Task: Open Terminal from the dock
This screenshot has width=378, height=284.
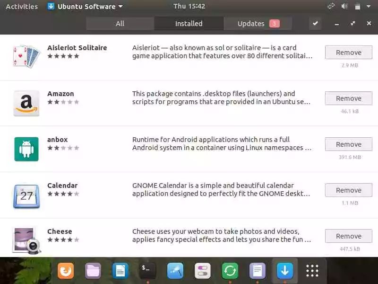Action: (147, 271)
